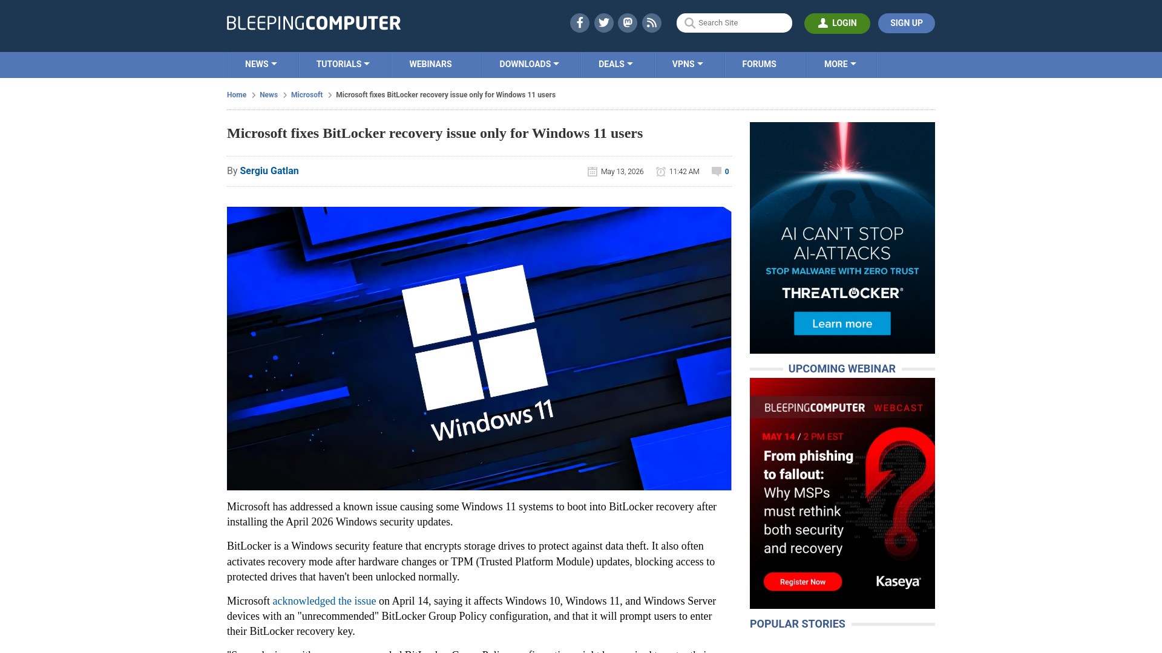The height and width of the screenshot is (653, 1162).
Task: Click the clock icon beside 11:42 AM
Action: point(661,172)
